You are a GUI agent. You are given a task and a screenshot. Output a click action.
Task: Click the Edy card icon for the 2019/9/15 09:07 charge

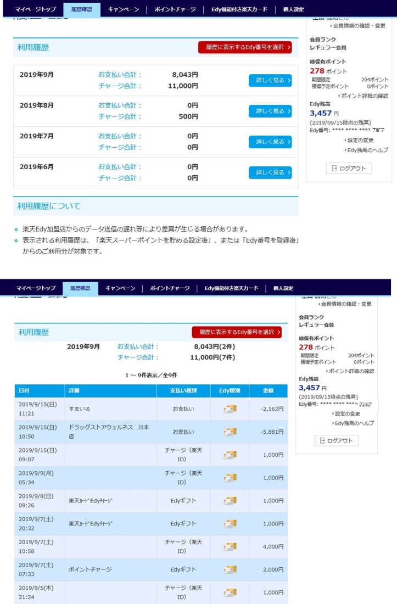(x=230, y=455)
